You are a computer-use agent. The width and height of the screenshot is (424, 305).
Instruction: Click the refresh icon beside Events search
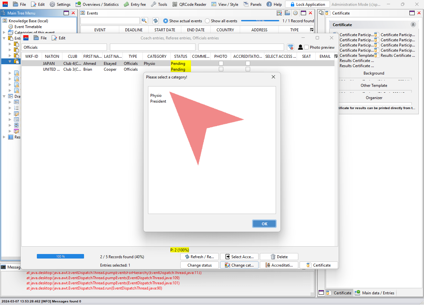[155, 21]
